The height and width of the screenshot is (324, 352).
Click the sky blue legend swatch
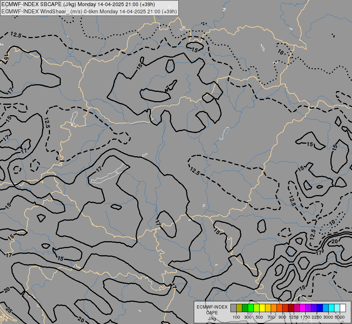click(326, 308)
